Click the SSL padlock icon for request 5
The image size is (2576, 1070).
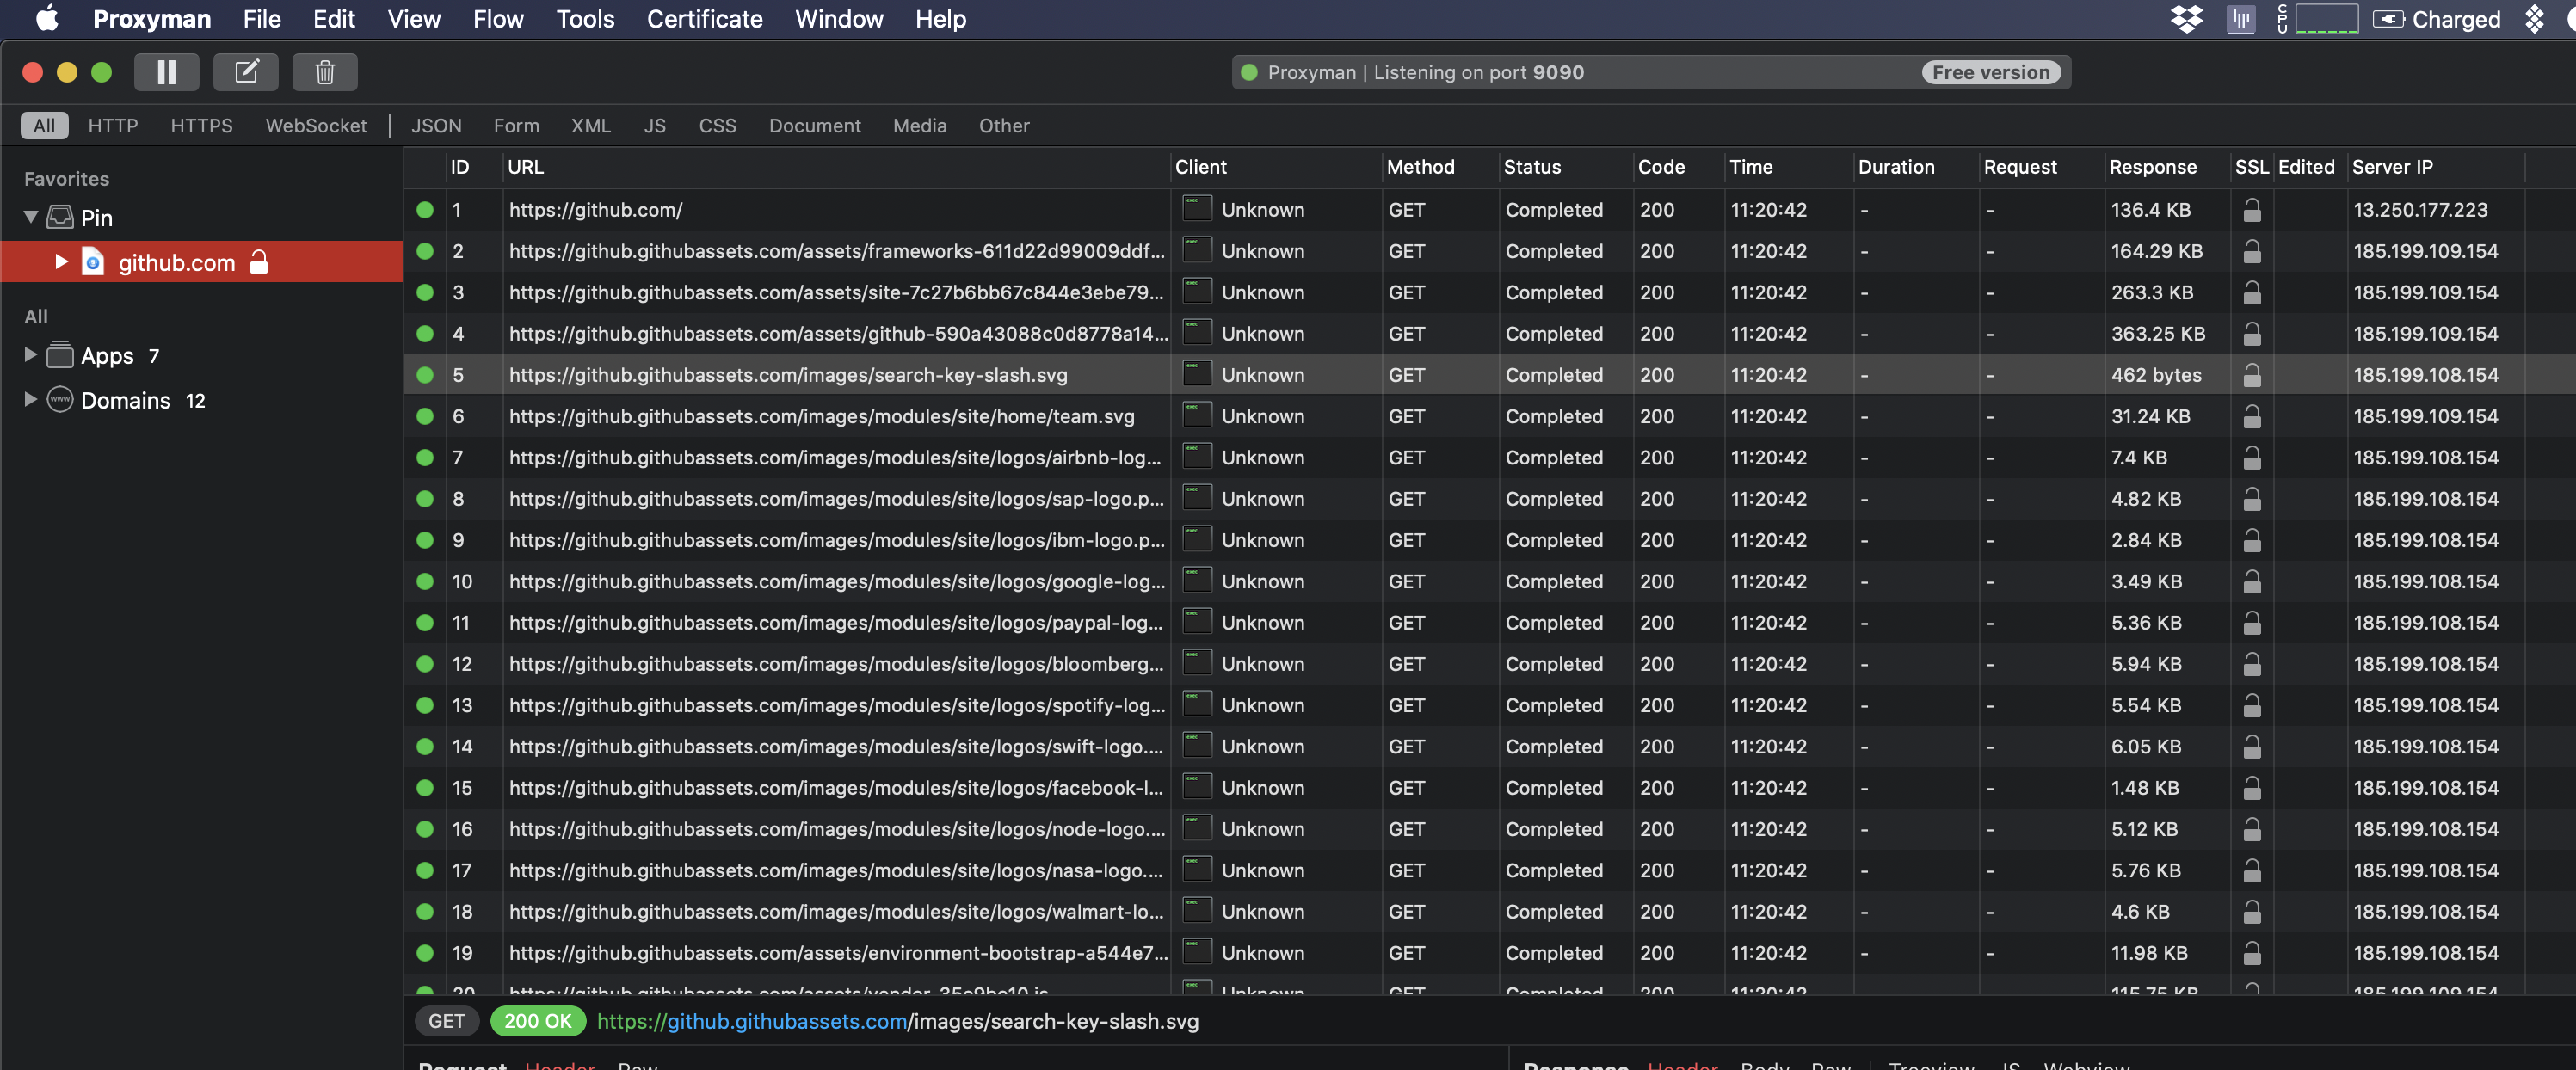pyautogui.click(x=2252, y=375)
